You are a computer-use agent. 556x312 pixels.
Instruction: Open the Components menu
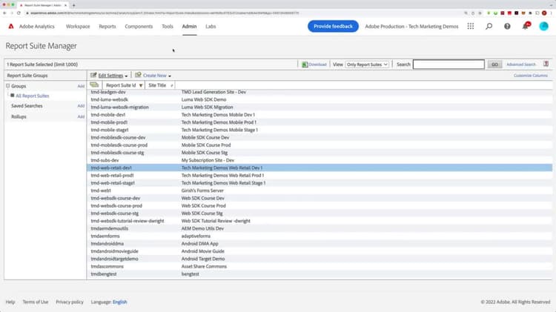click(139, 26)
